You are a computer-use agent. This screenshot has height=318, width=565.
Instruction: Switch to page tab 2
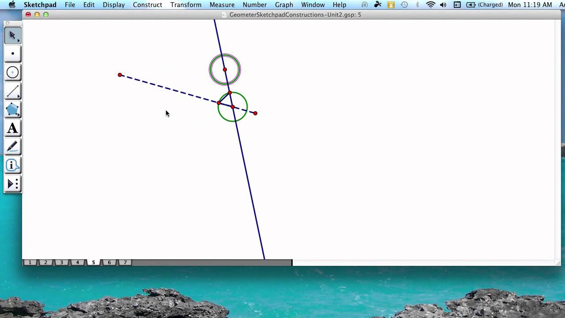45,262
